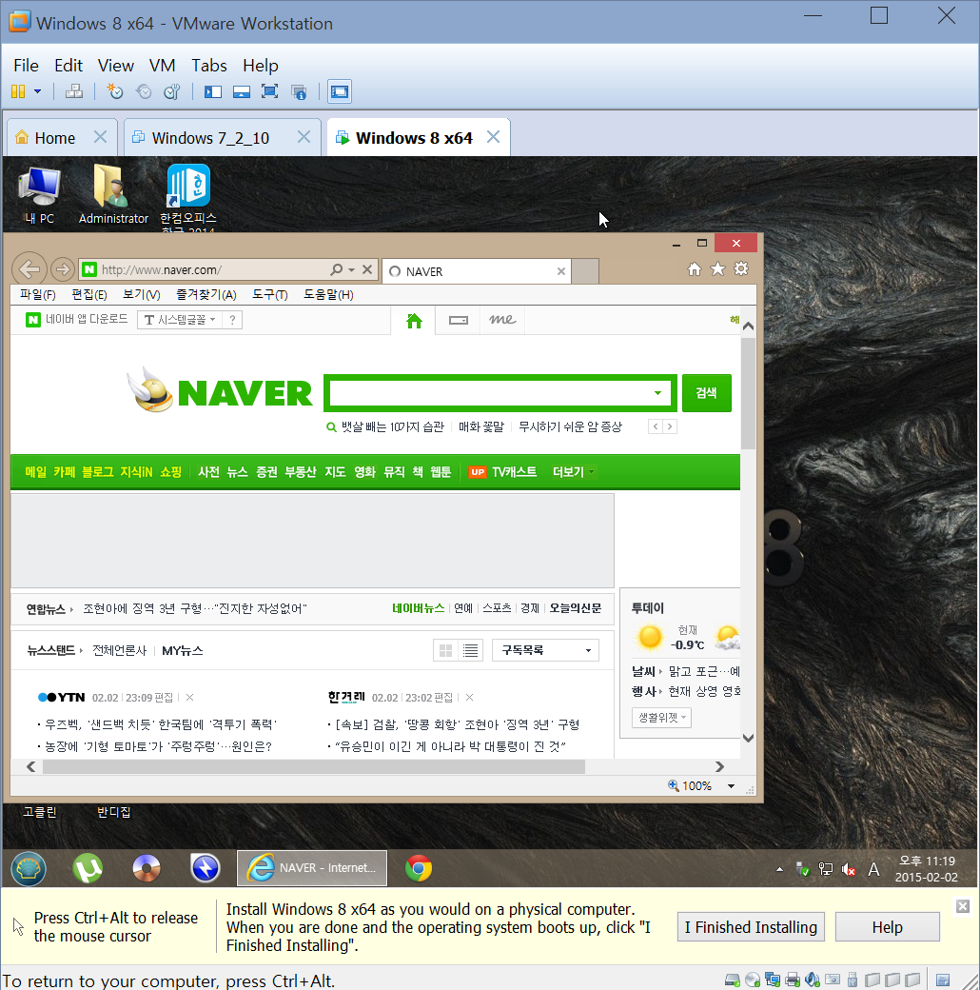The image size is (980, 990).
Task: Open IE favorites star
Action: click(717, 269)
